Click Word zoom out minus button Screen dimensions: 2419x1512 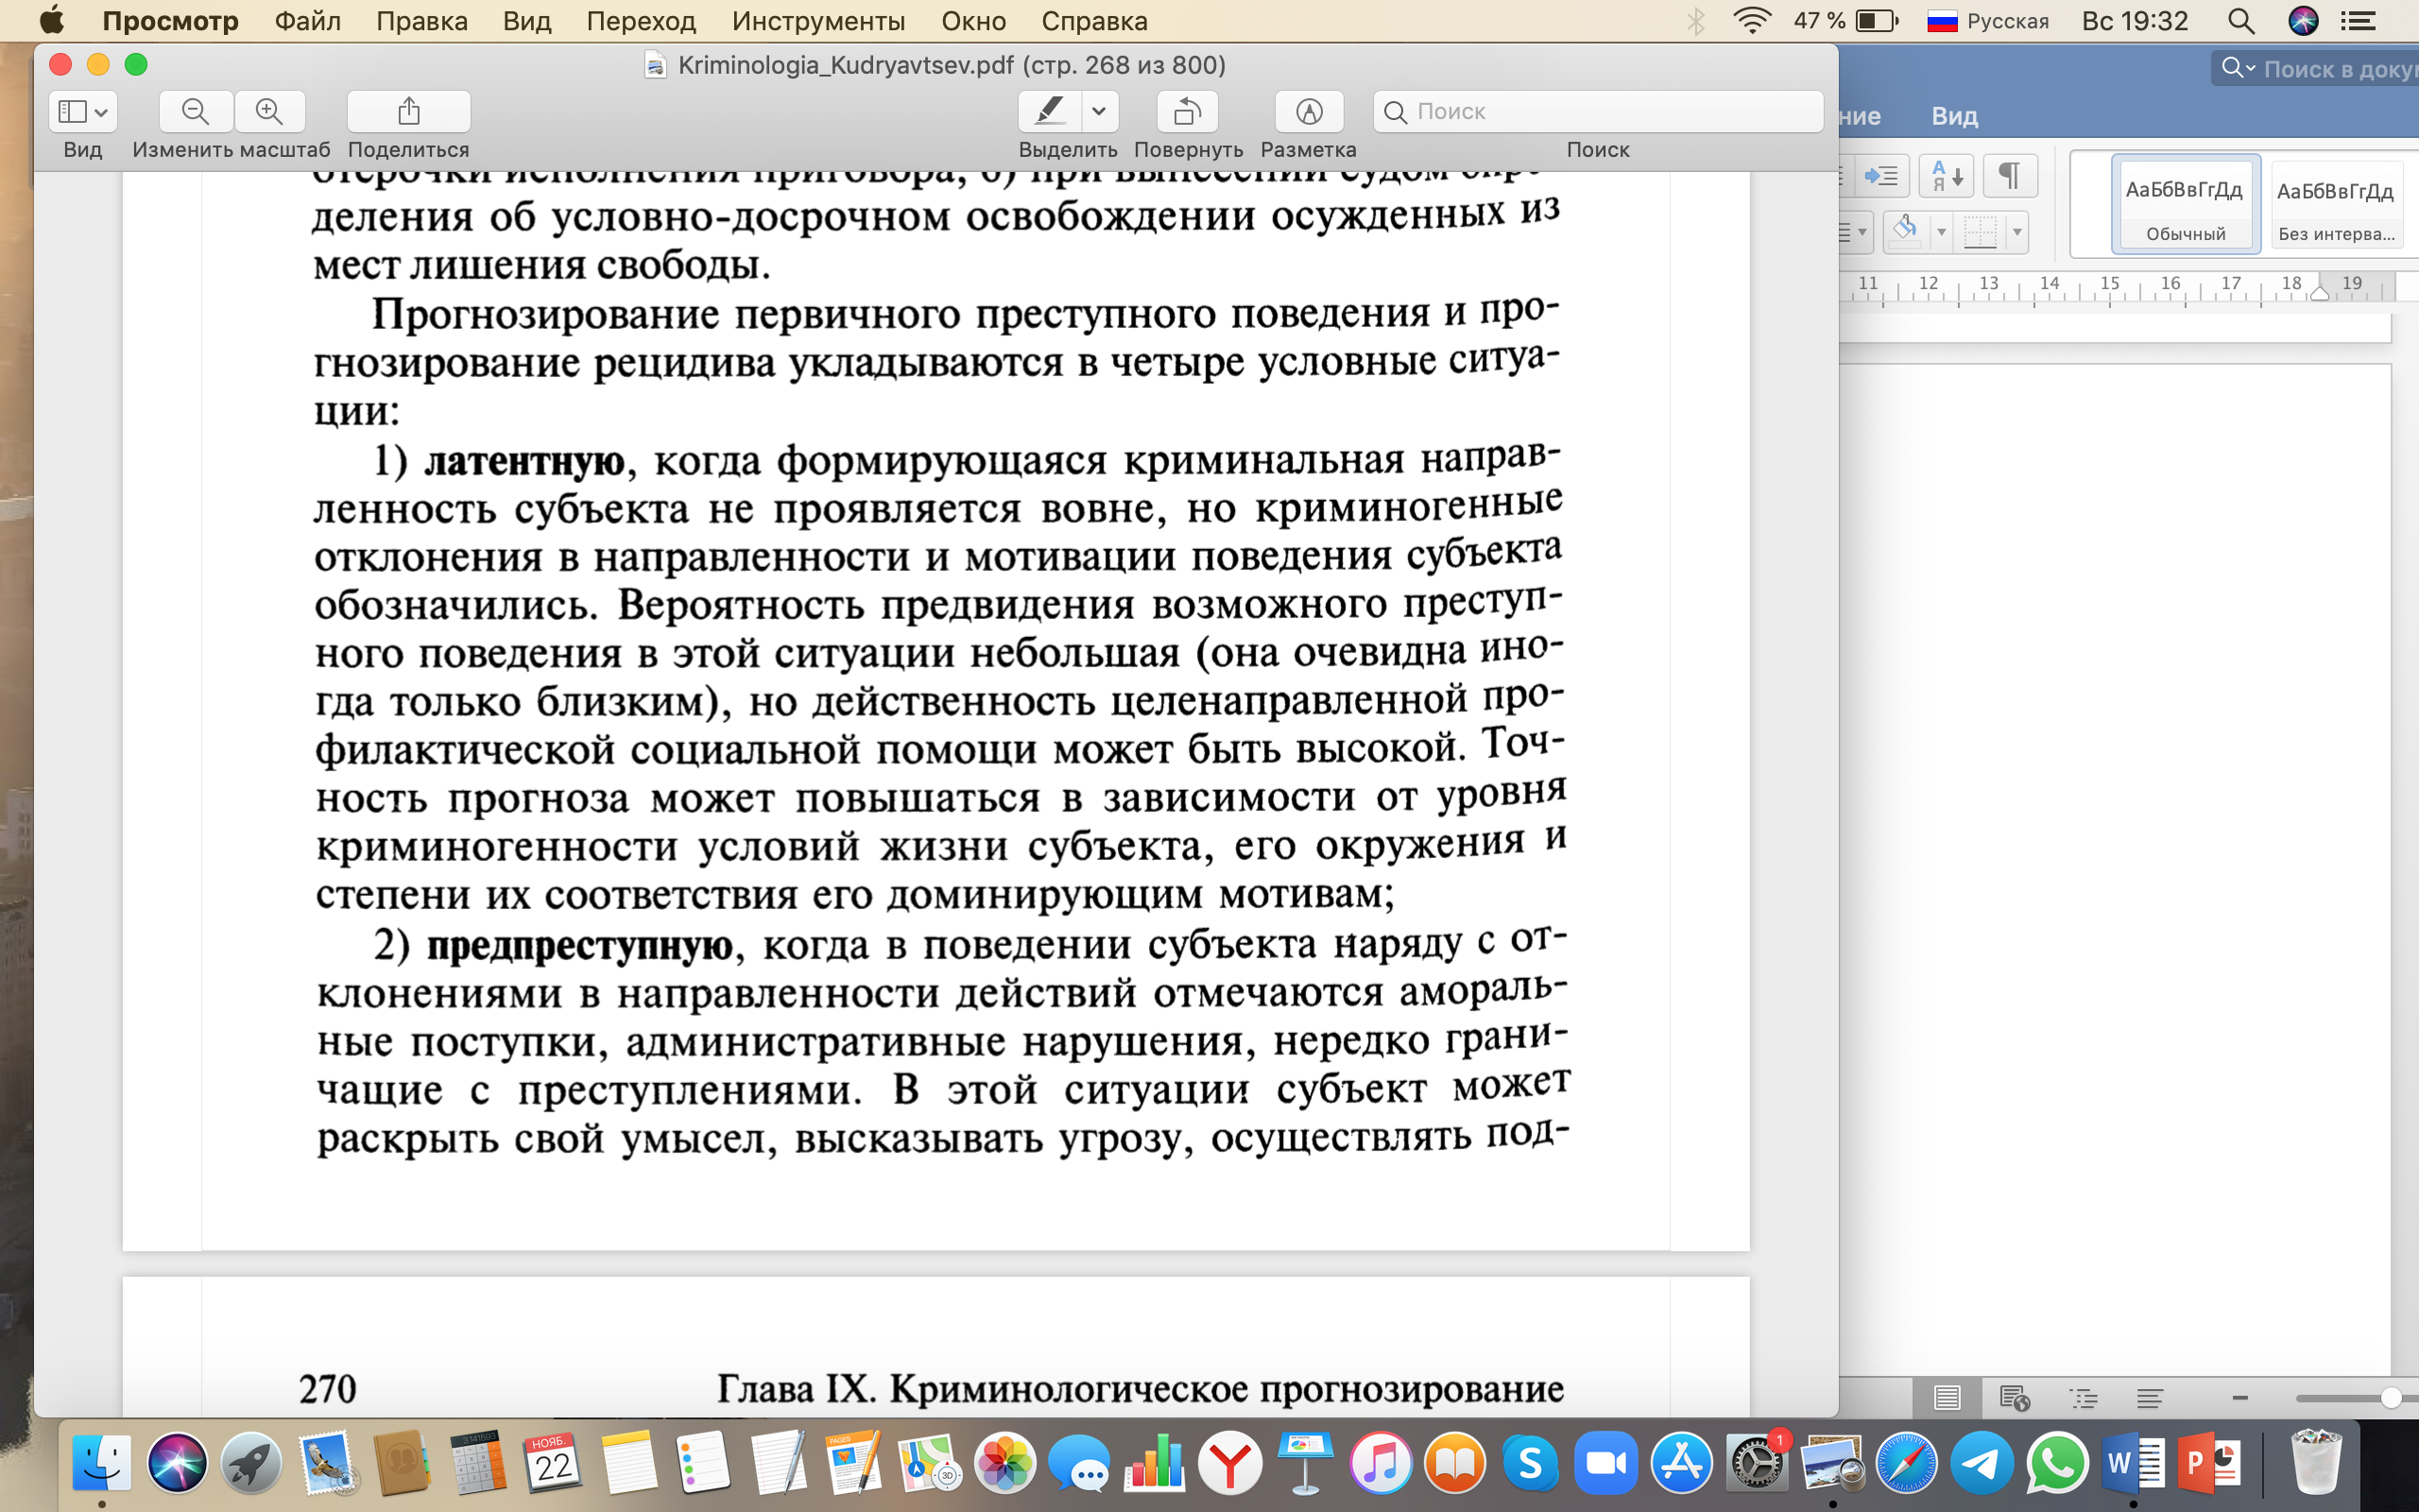[x=2240, y=1398]
